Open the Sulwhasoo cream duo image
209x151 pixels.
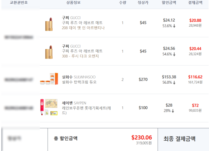pyautogui.click(x=49, y=80)
